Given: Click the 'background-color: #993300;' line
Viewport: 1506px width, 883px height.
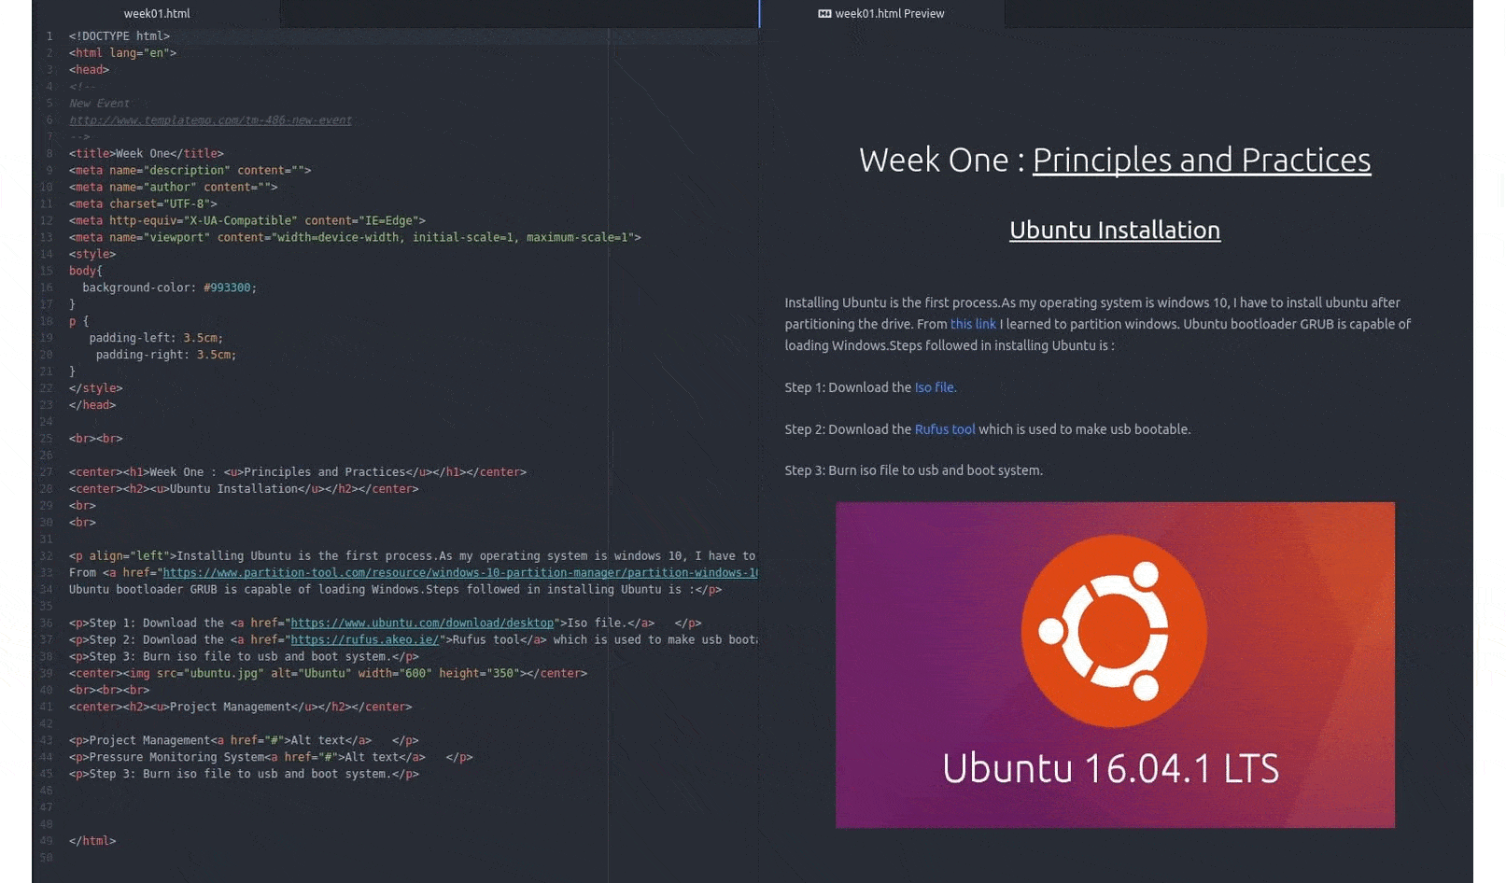Looking at the screenshot, I should (x=169, y=288).
